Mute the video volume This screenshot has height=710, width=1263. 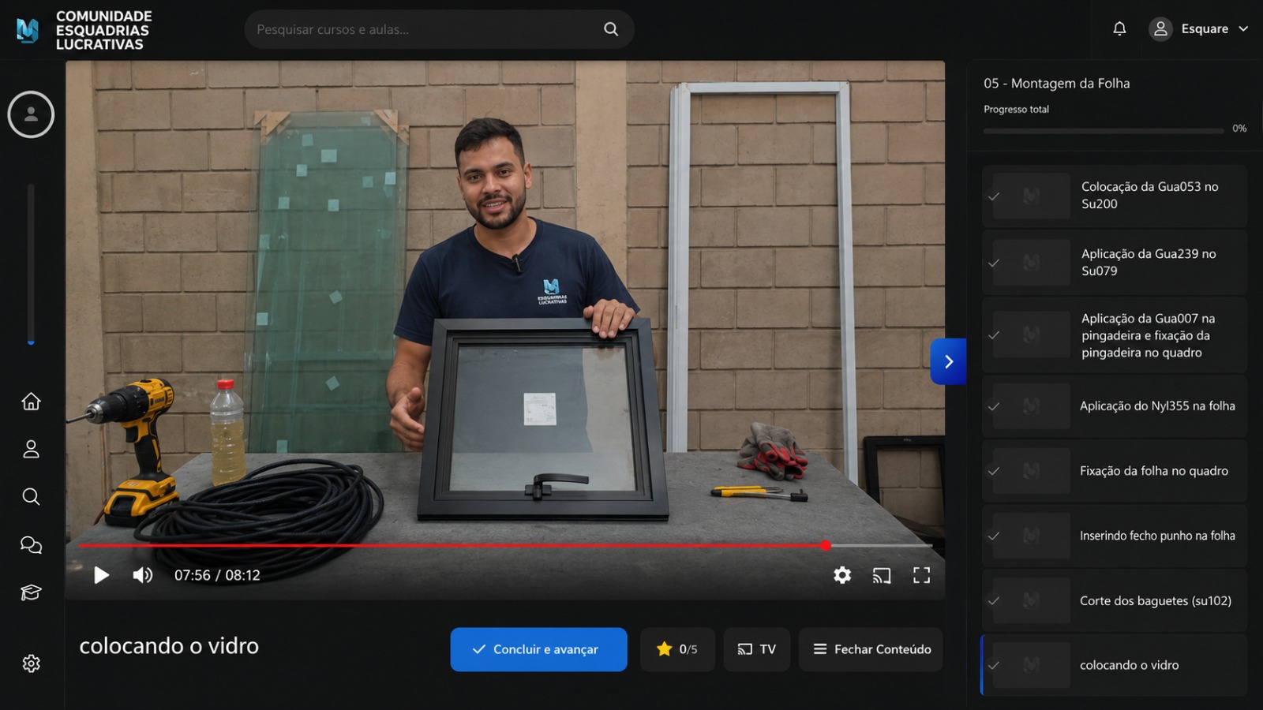(x=142, y=575)
